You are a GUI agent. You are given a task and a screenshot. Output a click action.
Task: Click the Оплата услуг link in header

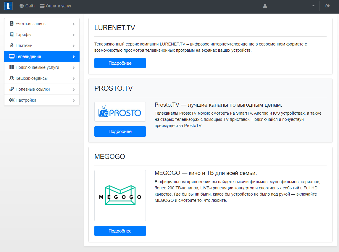[56, 6]
